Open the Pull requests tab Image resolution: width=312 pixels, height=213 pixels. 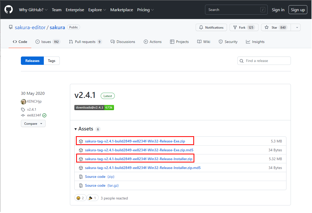85,42
